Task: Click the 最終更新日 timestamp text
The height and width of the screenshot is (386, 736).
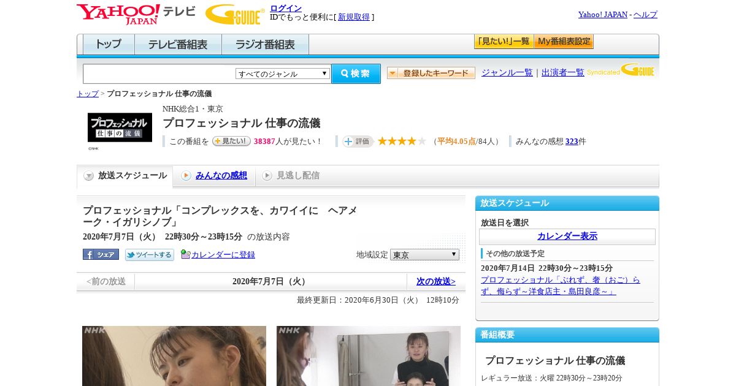Action: [378, 300]
